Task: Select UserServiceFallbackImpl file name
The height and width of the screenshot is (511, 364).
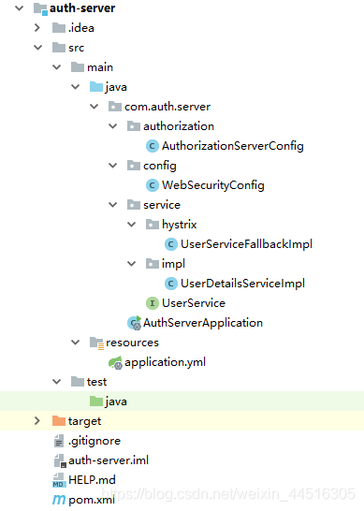Action: point(246,244)
